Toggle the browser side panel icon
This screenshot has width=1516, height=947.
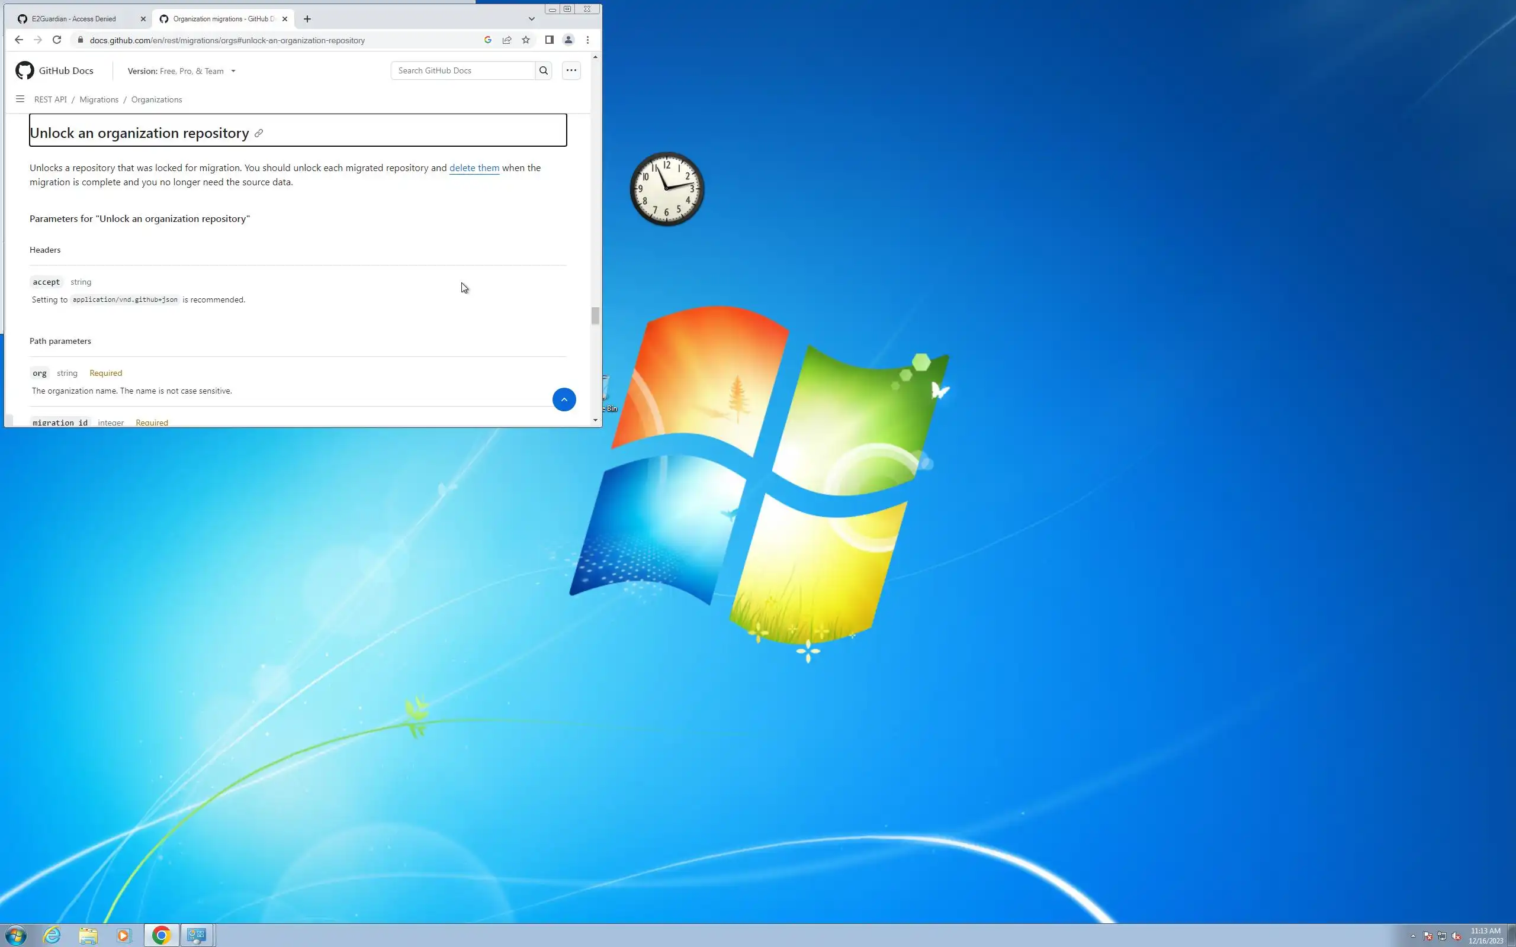[x=549, y=40]
